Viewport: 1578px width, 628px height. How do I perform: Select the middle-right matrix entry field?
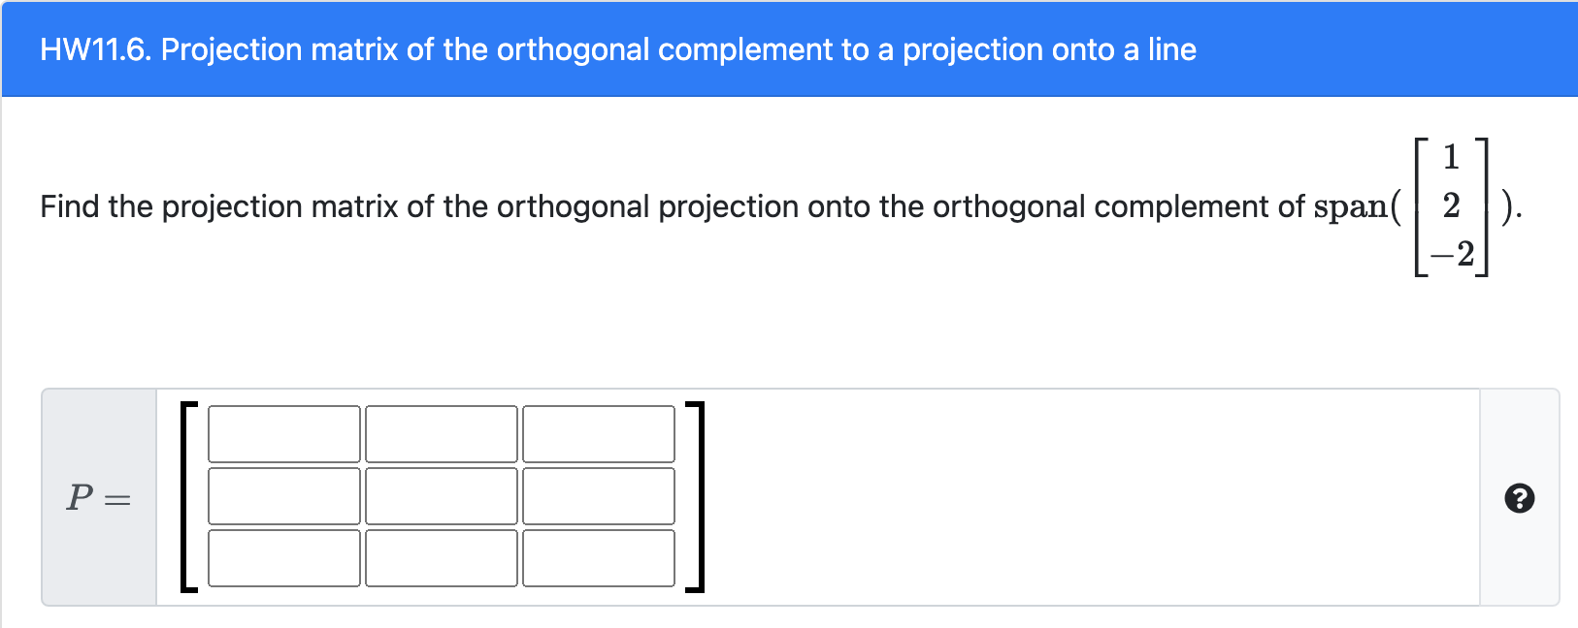tap(599, 496)
